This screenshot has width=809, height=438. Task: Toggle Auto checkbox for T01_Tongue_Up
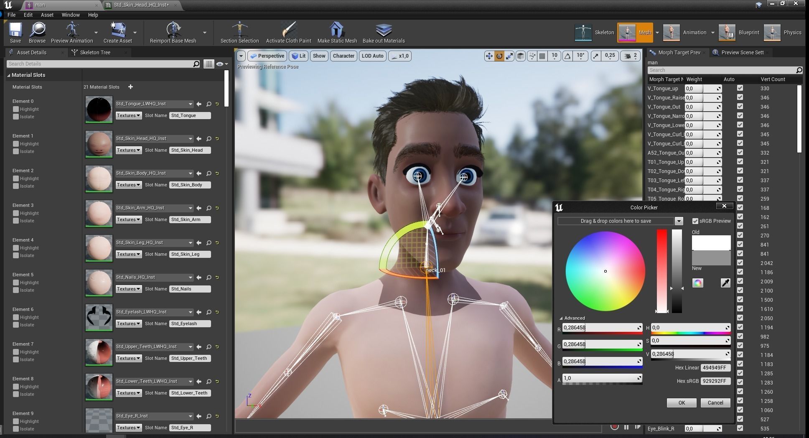[x=740, y=162]
